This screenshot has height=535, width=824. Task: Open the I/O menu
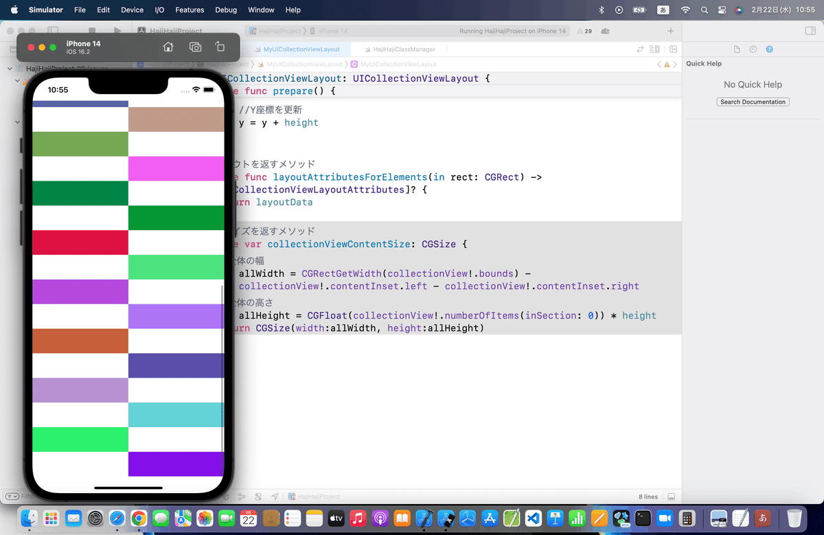click(159, 10)
